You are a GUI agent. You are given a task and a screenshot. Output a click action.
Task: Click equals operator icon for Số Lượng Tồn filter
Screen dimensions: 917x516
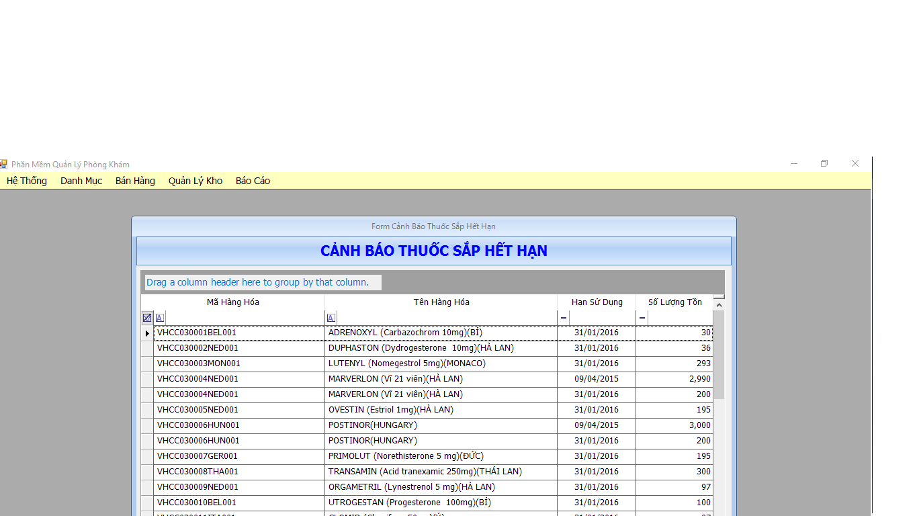(x=642, y=318)
